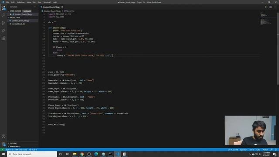Open the terminal app on taskbar
This screenshot has height=157, width=279.
click(x=110, y=154)
